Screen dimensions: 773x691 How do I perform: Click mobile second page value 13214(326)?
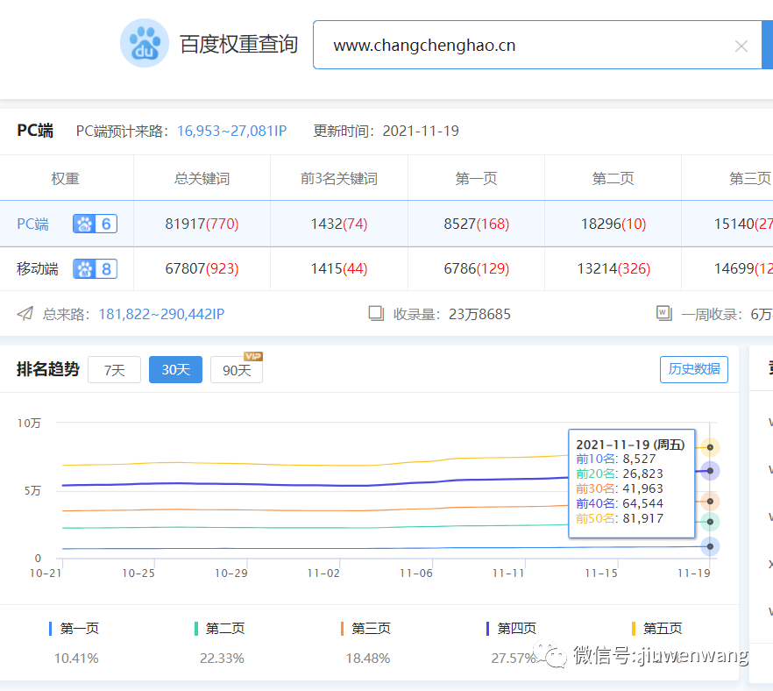(613, 269)
